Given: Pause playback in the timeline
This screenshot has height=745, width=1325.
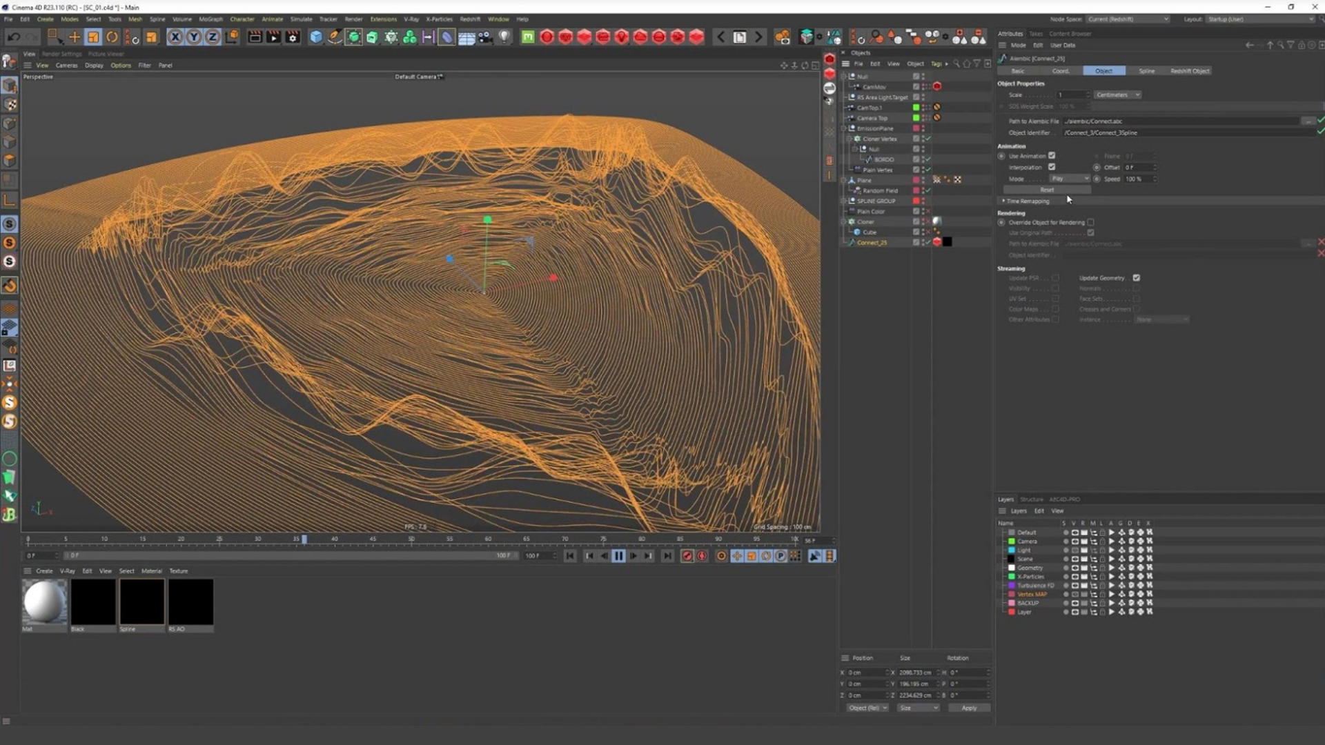Looking at the screenshot, I should (x=618, y=556).
